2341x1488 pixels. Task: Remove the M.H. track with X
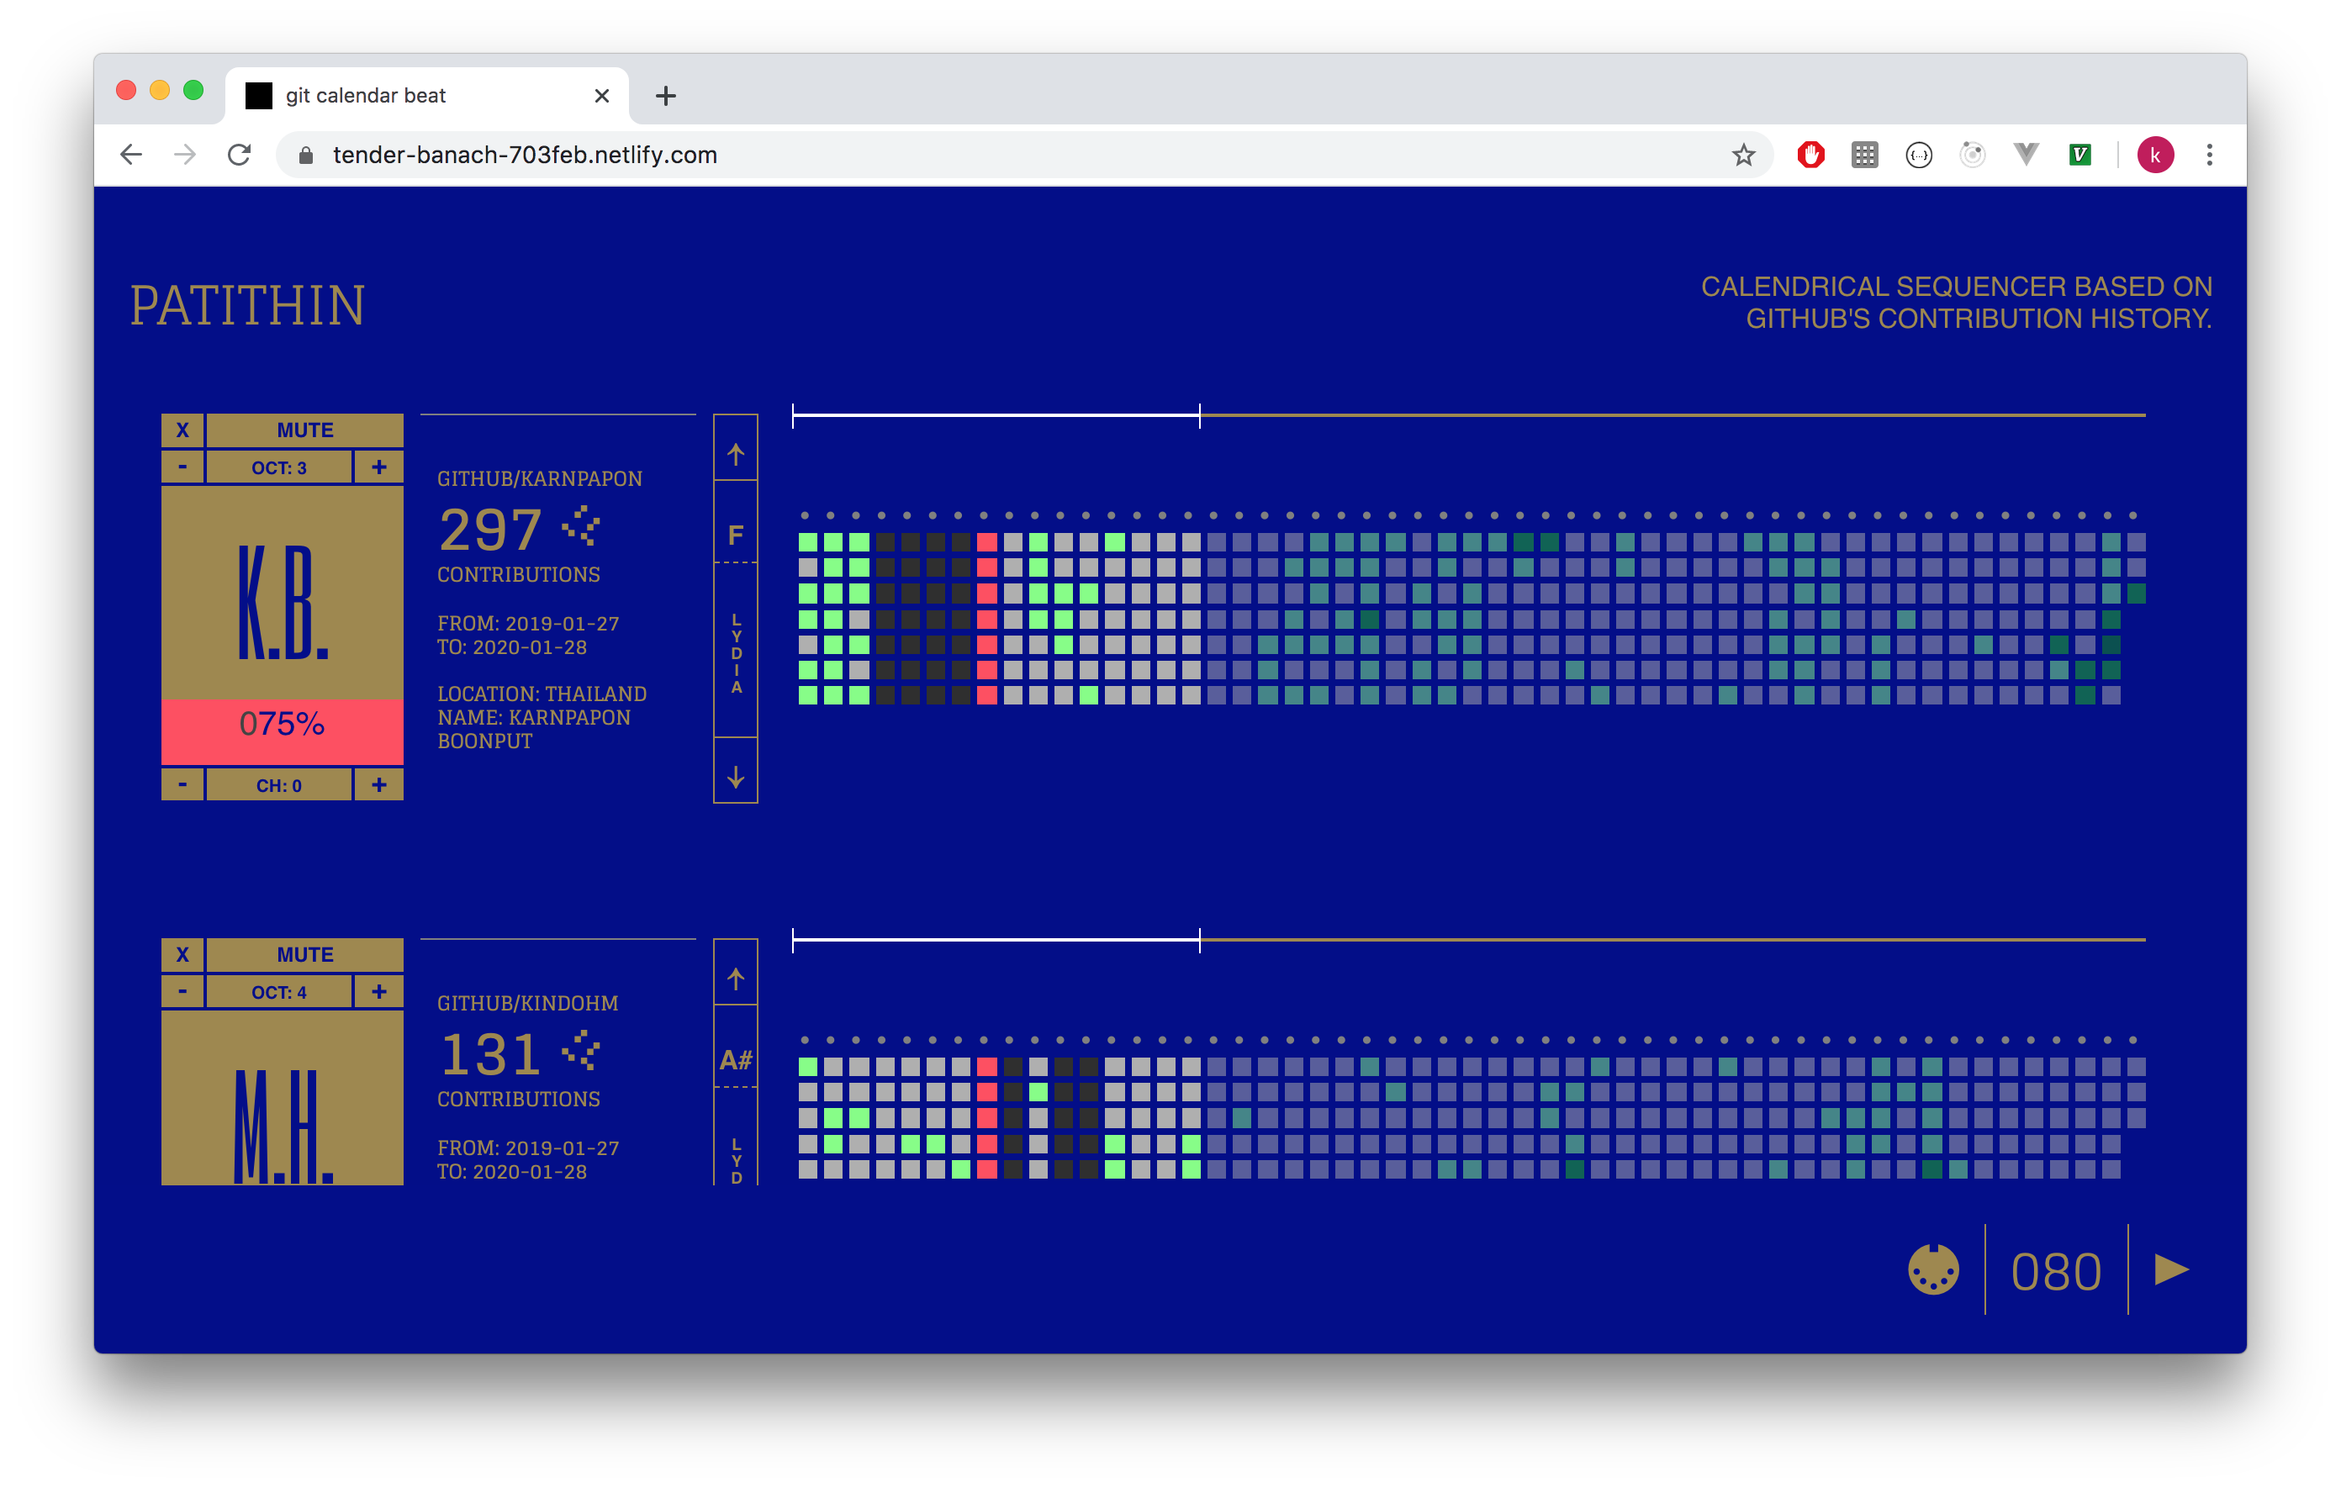click(x=182, y=954)
